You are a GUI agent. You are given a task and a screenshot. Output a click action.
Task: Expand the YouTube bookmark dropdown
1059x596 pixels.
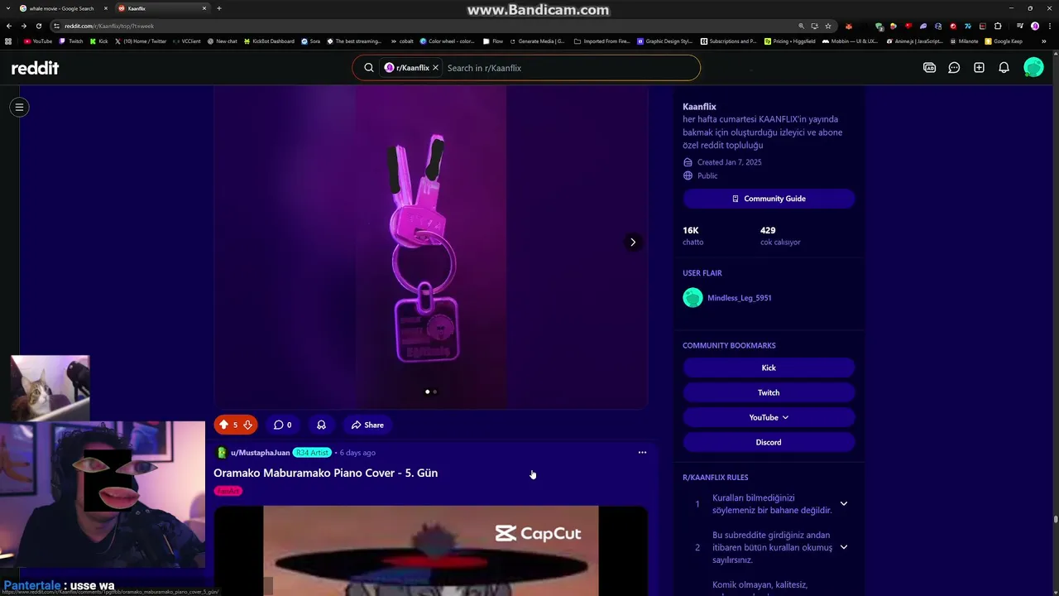coord(769,417)
